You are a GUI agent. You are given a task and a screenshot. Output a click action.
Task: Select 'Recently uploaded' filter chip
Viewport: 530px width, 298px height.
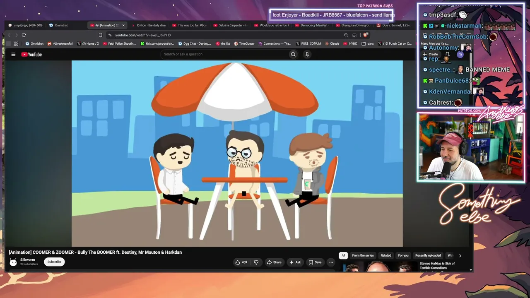pos(428,255)
